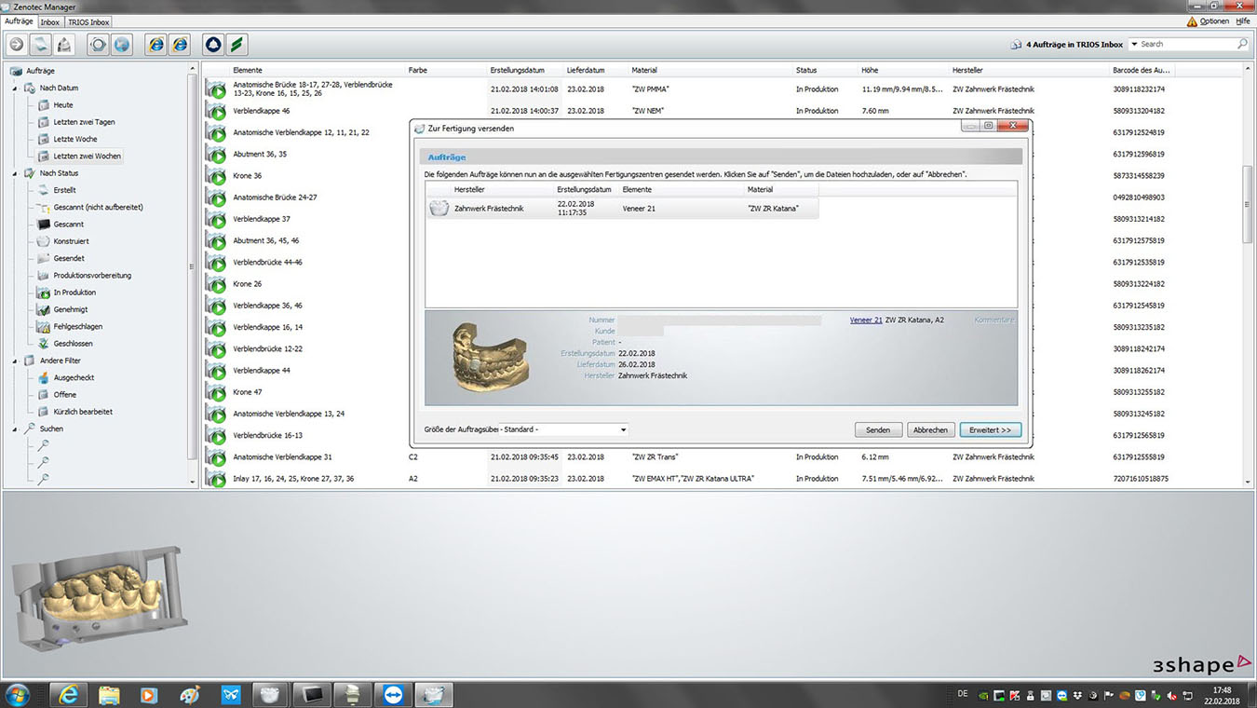Collapse the Andere Filter tree node
Image resolution: width=1257 pixels, height=708 pixels.
(15, 361)
